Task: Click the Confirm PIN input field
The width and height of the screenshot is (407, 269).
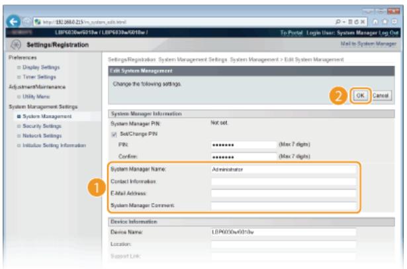Action: [x=244, y=157]
